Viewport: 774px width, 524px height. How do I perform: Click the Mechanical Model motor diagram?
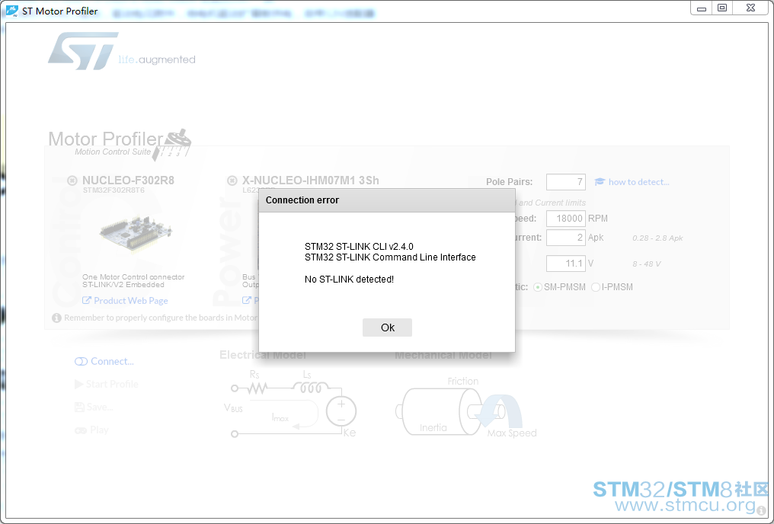[466, 408]
